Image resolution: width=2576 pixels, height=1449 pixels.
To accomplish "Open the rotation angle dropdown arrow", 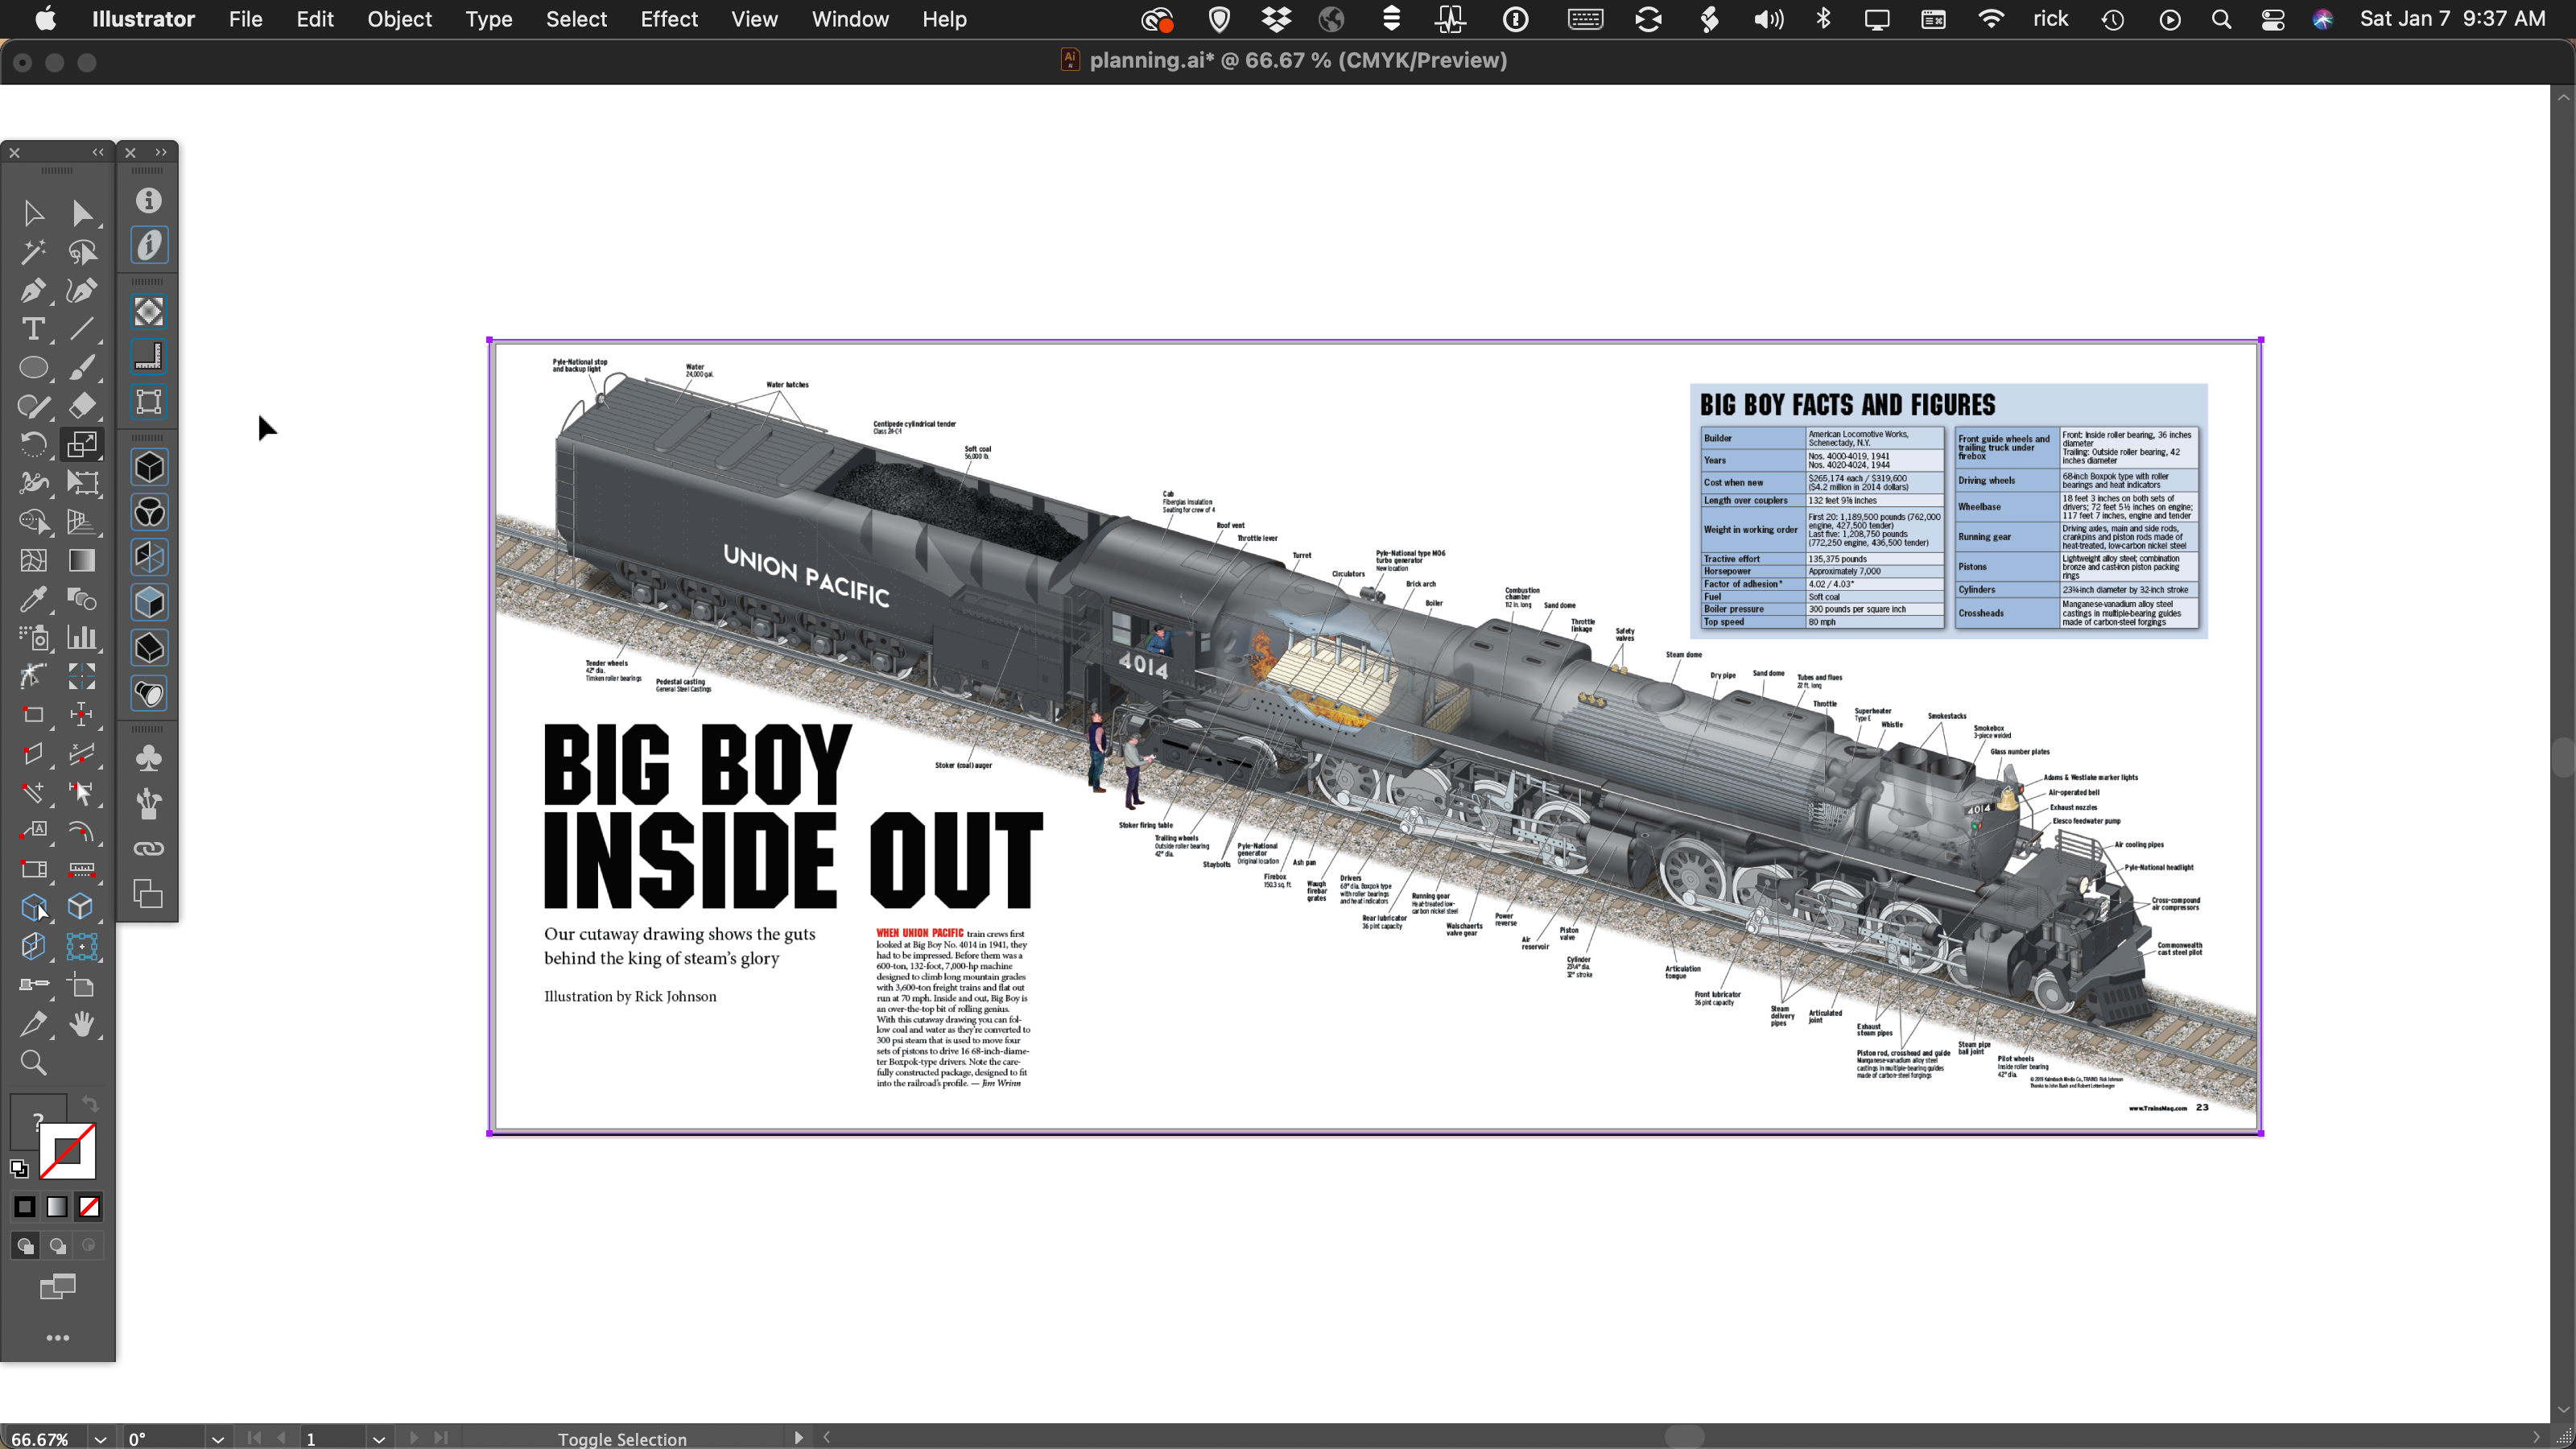I will pos(218,1439).
